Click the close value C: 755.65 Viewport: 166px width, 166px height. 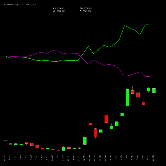pos(59,9)
